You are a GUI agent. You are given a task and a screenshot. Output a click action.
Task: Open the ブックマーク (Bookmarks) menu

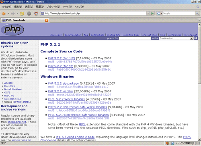click(x=53, y=6)
